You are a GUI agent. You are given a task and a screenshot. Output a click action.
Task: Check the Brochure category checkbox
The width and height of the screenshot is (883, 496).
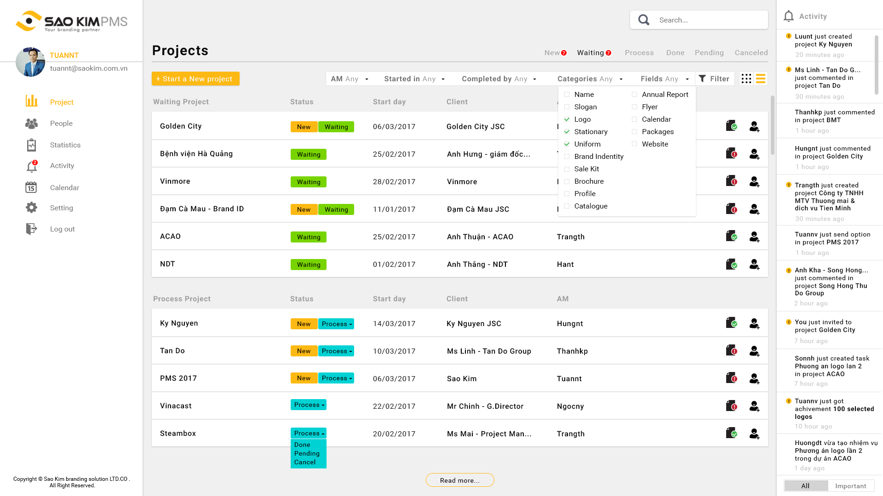pyautogui.click(x=567, y=181)
